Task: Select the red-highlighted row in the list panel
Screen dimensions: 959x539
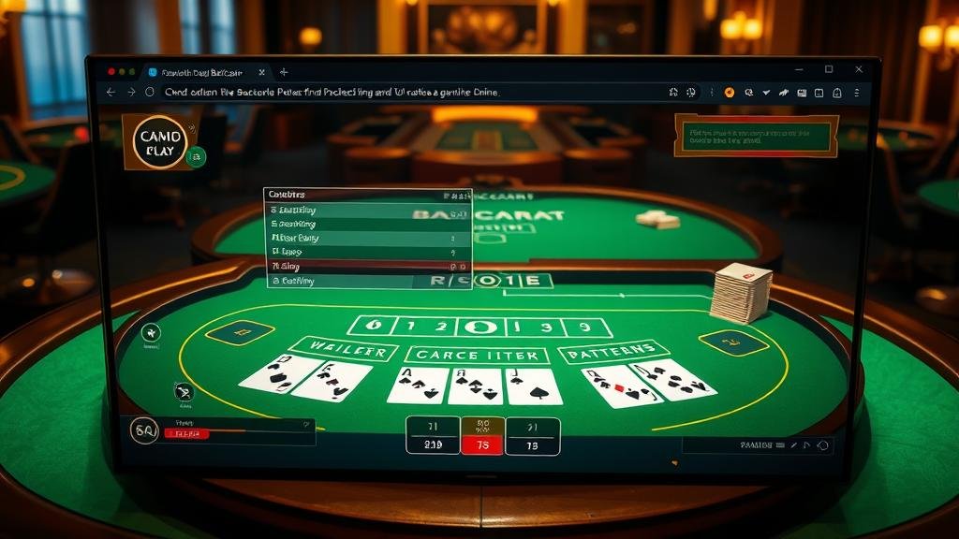Action: [369, 267]
